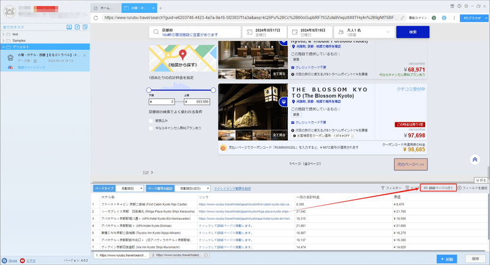Click the 次のページへ next page button
This screenshot has height=265, width=490.
tap(410, 164)
